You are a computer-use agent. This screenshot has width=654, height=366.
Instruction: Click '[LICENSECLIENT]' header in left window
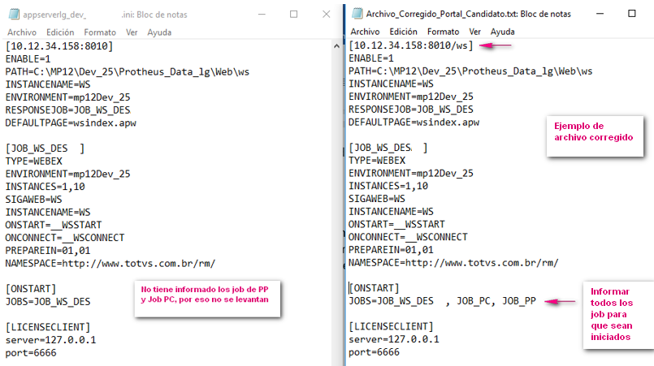48,327
